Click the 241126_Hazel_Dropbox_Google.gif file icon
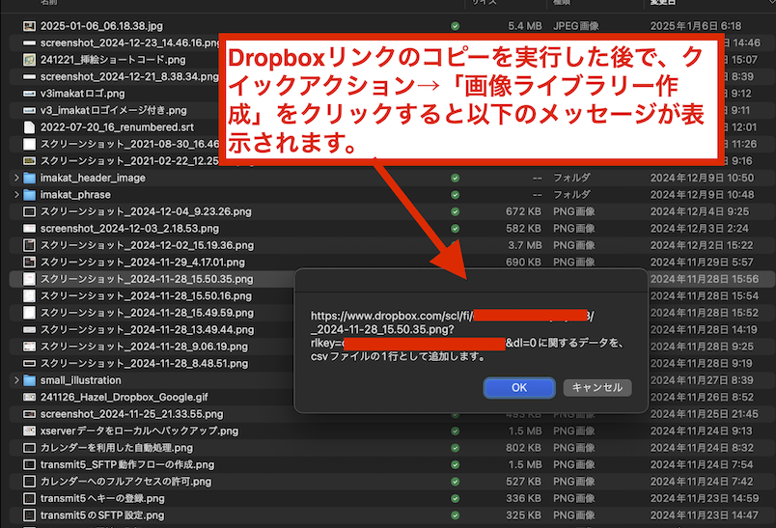 [29, 397]
